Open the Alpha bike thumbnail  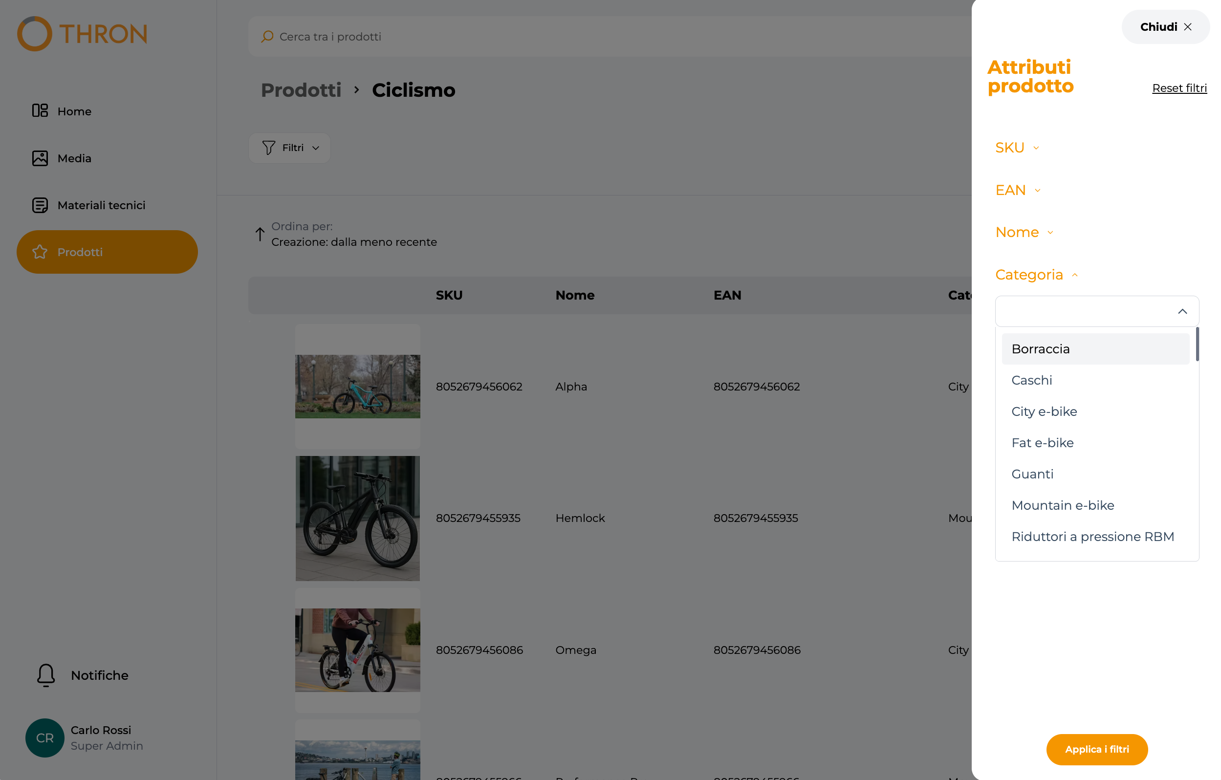pyautogui.click(x=357, y=387)
